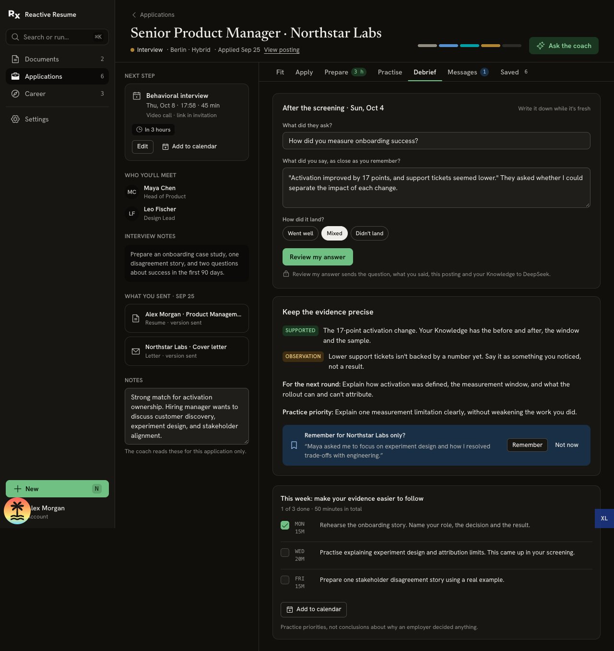
Task: Click the application Notes text area
Action: point(187,416)
